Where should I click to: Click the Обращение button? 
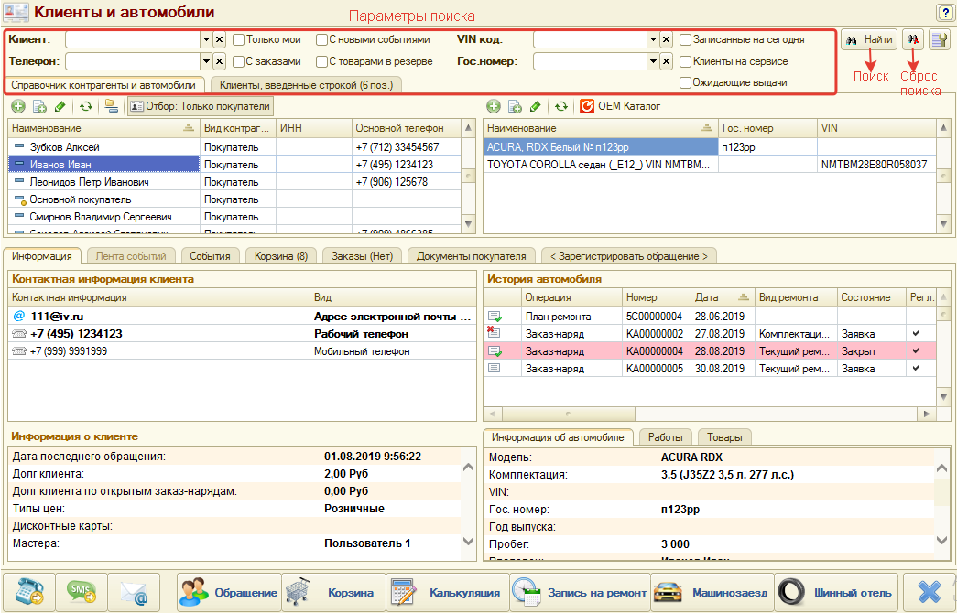click(x=230, y=592)
